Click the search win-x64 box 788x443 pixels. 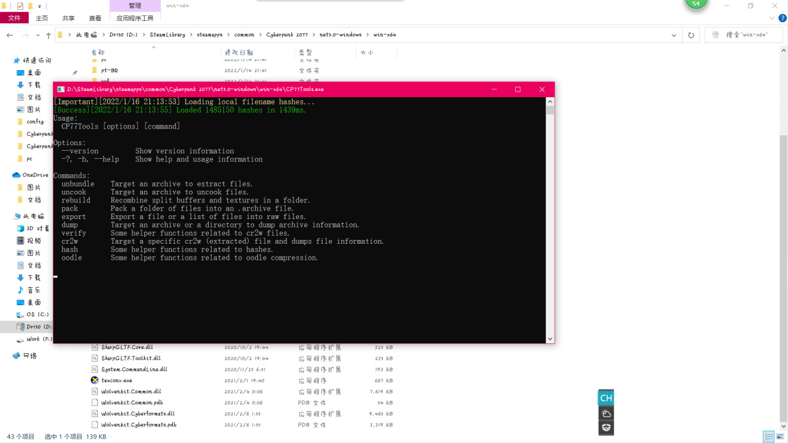[743, 35]
